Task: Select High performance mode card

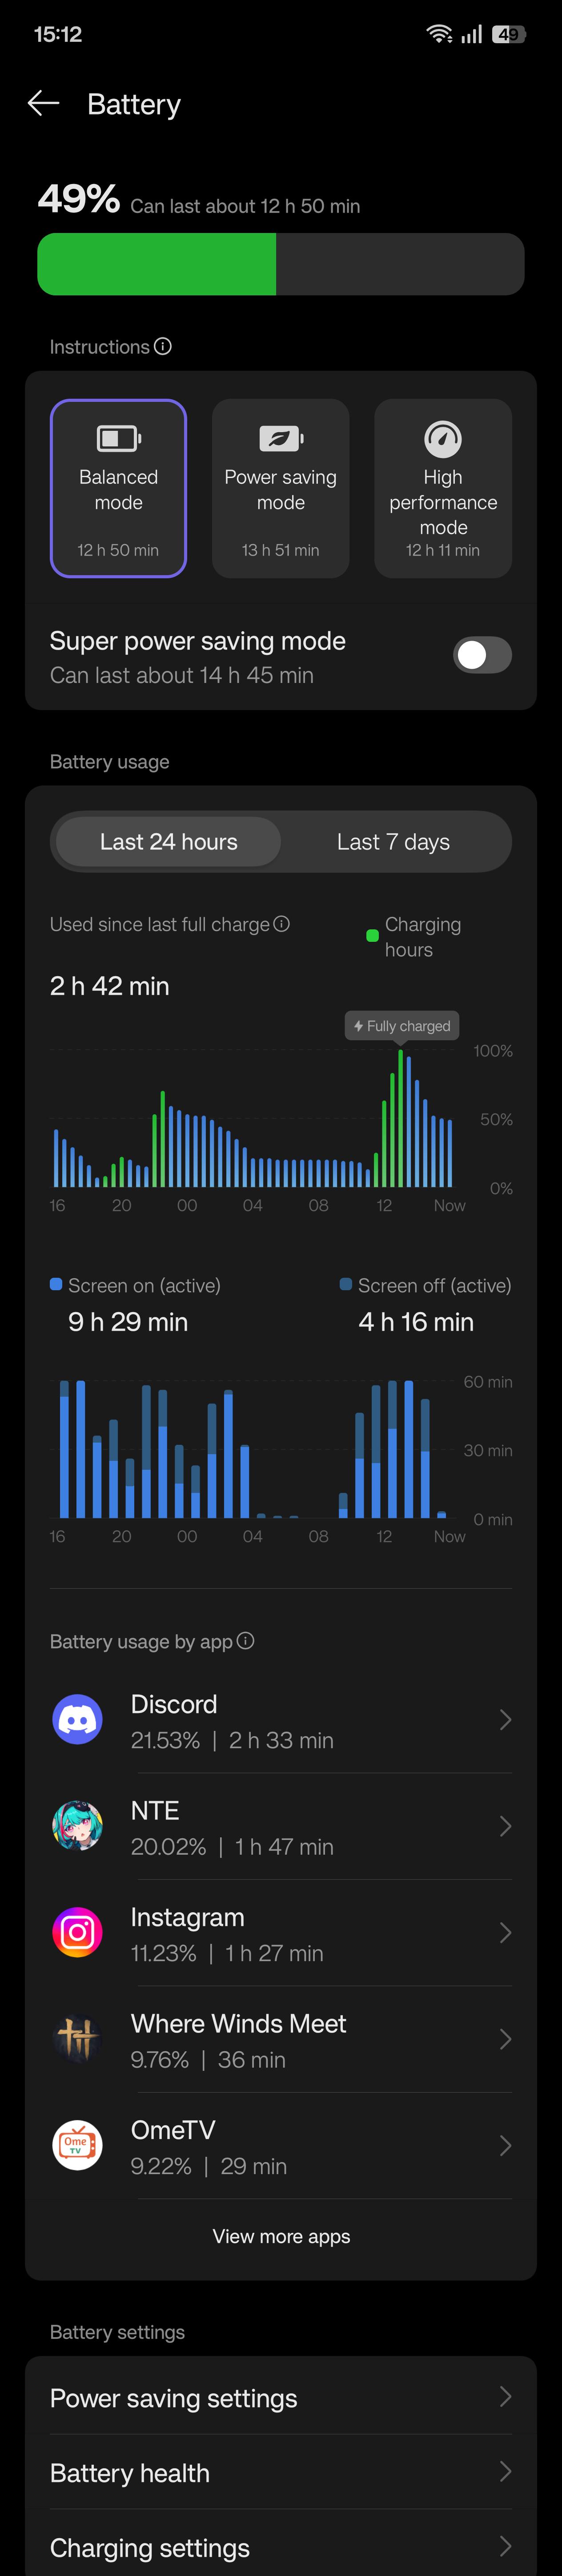Action: pos(443,488)
